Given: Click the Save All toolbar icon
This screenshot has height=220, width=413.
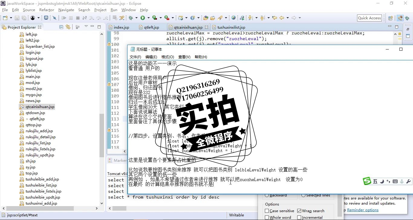Looking at the screenshot, I should (x=24, y=18).
